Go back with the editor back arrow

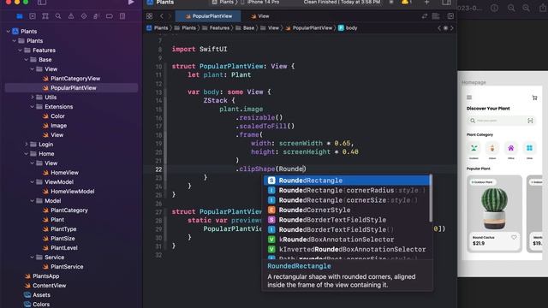pyautogui.click(x=162, y=16)
